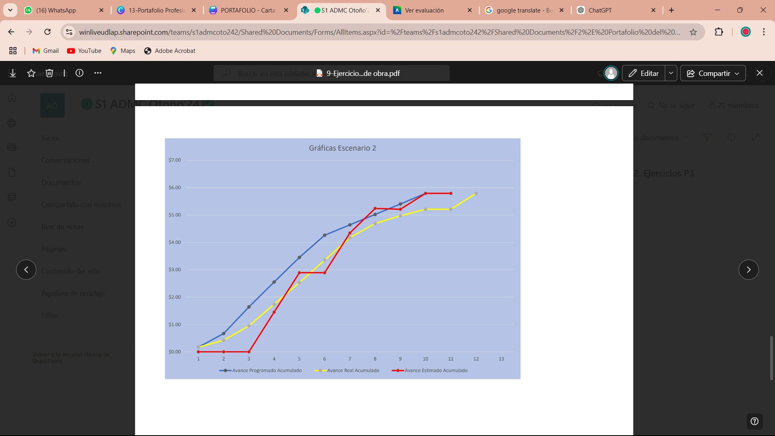Open more actions ellipsis in viewer toolbar
This screenshot has width=775, height=436.
(x=98, y=73)
